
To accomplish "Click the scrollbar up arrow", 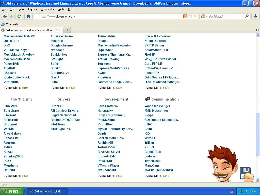I will click(x=258, y=35).
